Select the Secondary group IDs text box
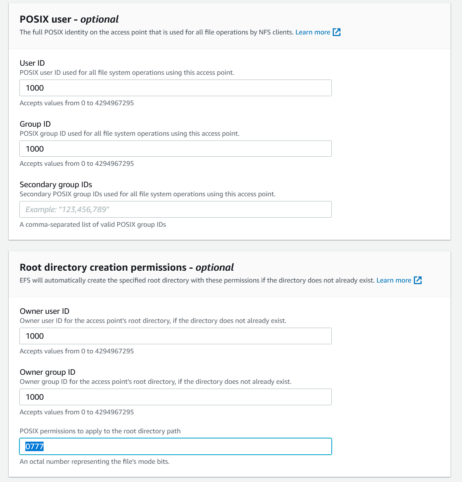Image resolution: width=462 pixels, height=482 pixels. tap(175, 209)
